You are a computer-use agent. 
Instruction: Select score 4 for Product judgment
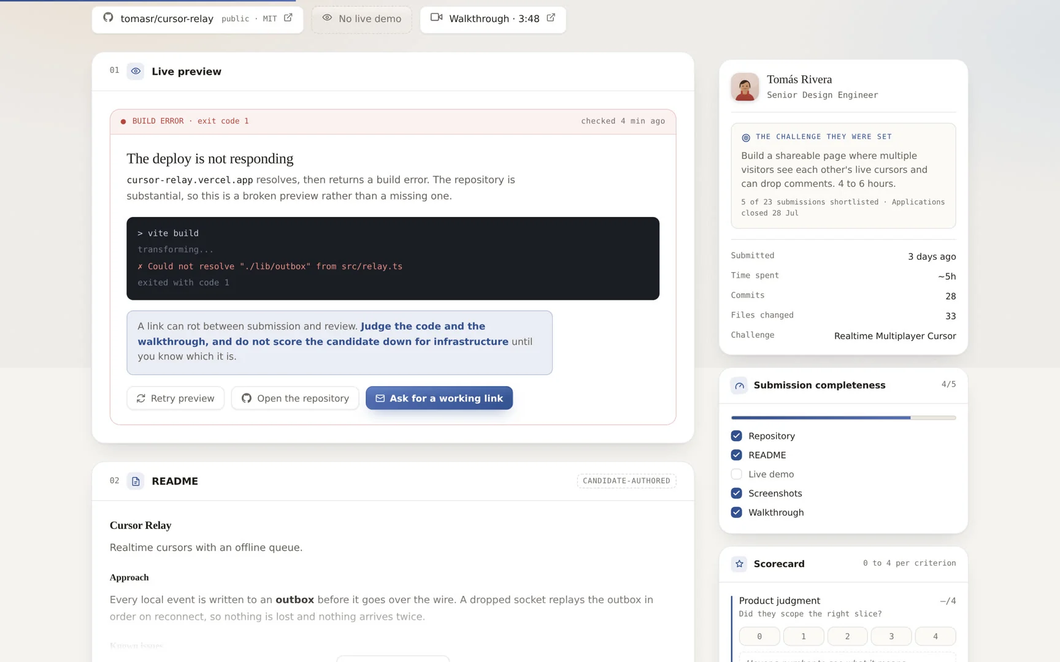pyautogui.click(x=935, y=636)
